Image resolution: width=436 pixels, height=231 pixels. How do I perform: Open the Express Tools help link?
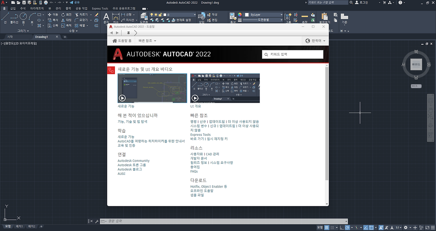pyautogui.click(x=200, y=134)
